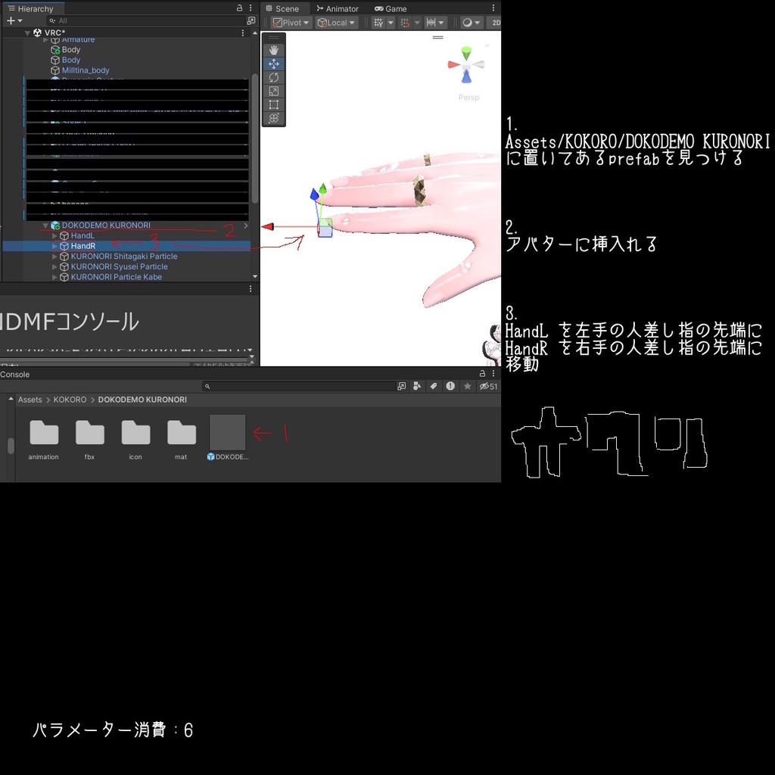Open Hierarchy search-in-window icon

251,20
